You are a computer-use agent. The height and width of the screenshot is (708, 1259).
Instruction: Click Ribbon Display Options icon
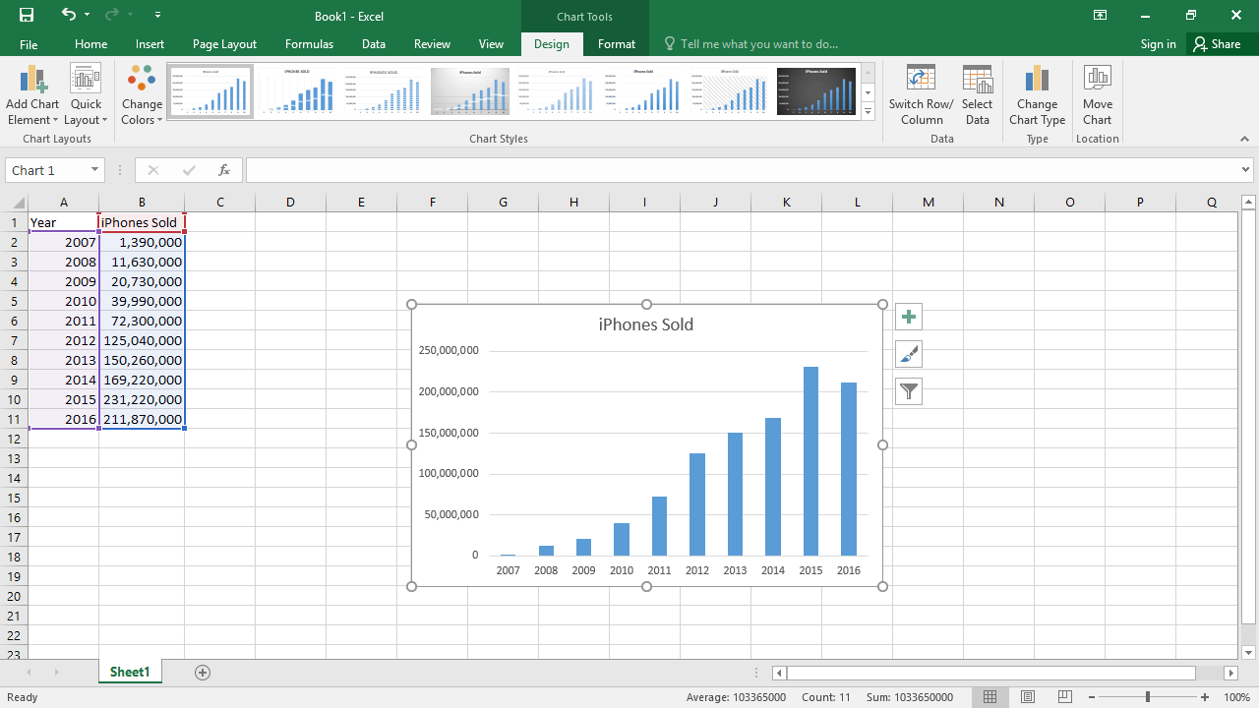(x=1101, y=16)
